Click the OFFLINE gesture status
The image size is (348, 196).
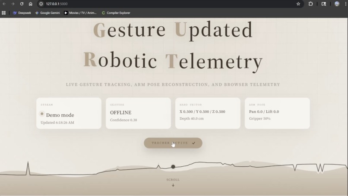(x=121, y=112)
